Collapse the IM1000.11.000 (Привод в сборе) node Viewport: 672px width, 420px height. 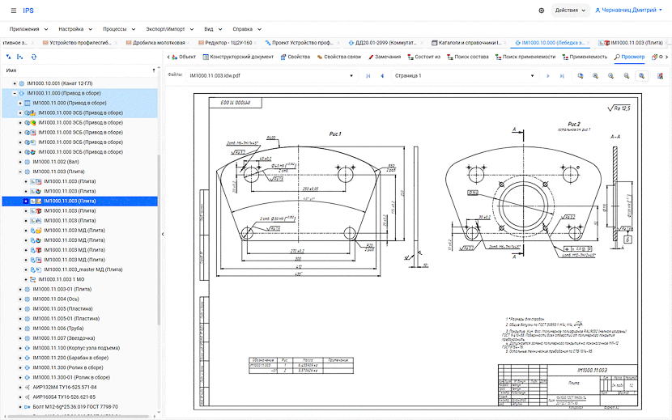(14, 93)
